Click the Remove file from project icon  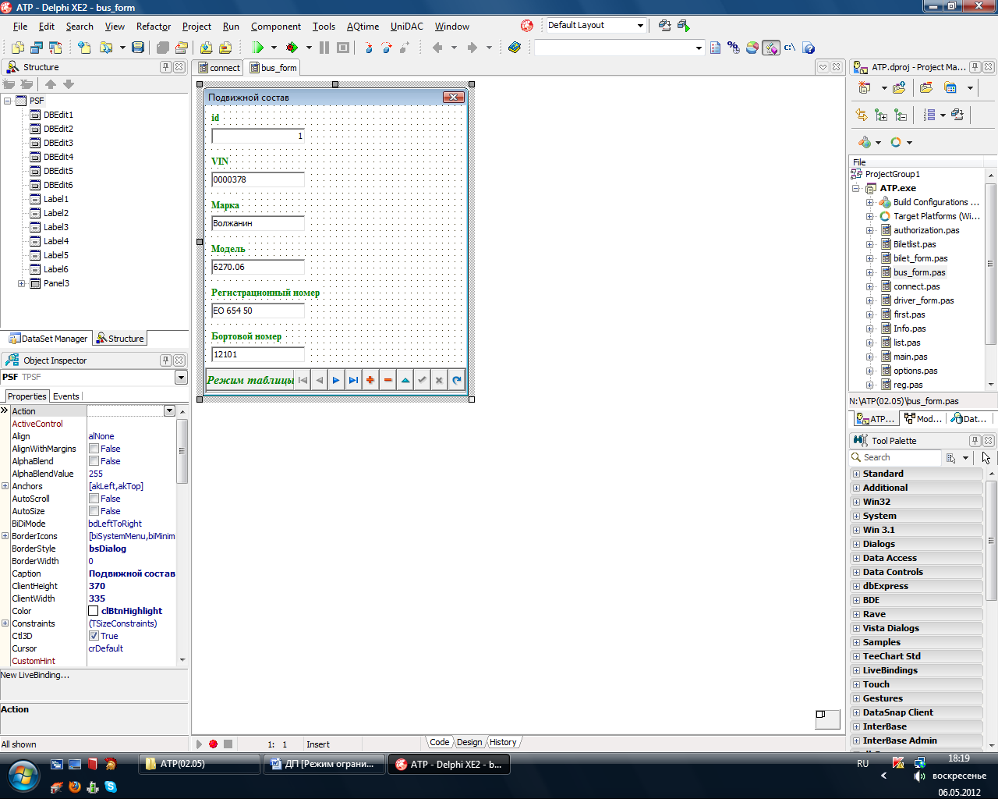[x=225, y=48]
